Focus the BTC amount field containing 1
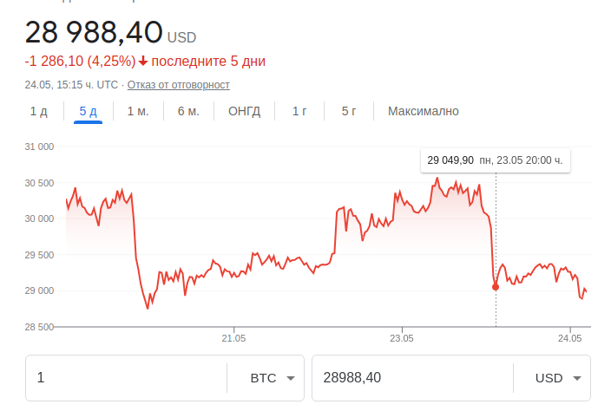The height and width of the screenshot is (411, 611). pyautogui.click(x=127, y=378)
